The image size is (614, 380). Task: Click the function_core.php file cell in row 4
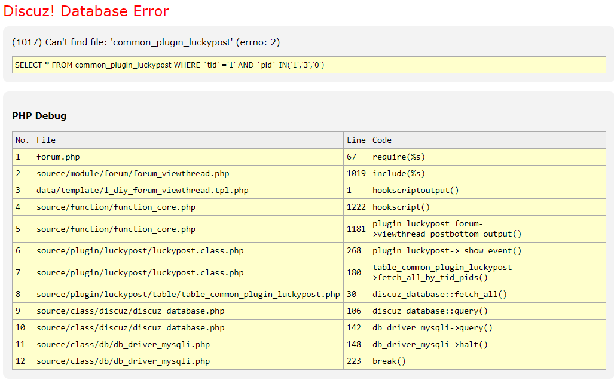tap(188, 207)
